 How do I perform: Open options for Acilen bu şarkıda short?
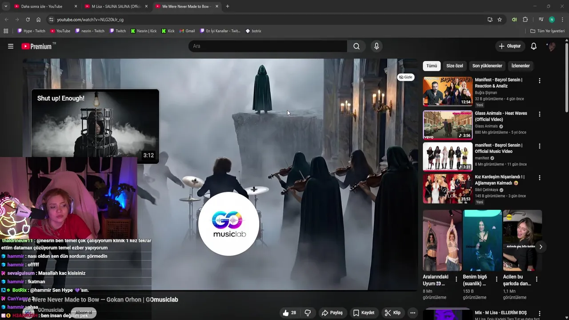tap(537, 279)
